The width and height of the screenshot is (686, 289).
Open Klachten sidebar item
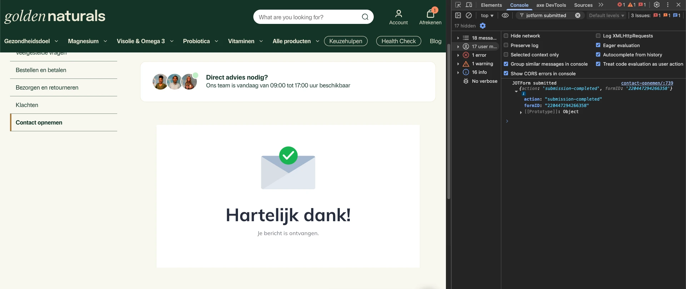point(64,105)
